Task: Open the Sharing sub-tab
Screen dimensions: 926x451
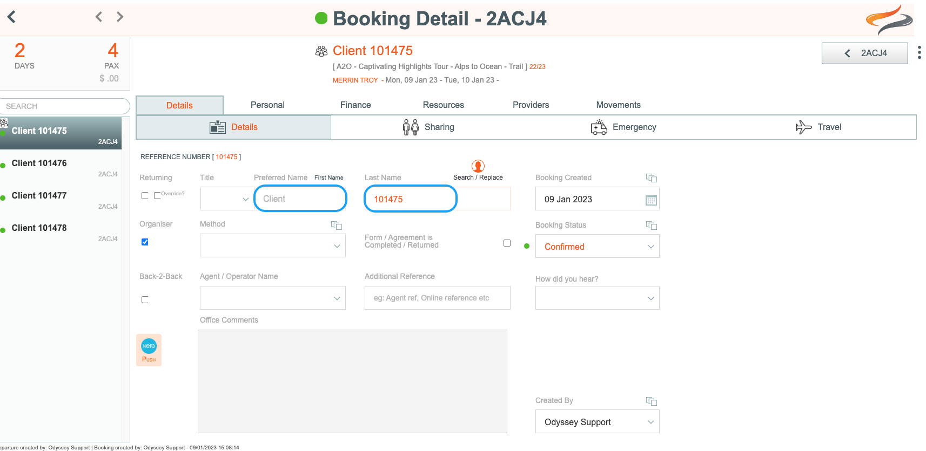Action: [428, 127]
